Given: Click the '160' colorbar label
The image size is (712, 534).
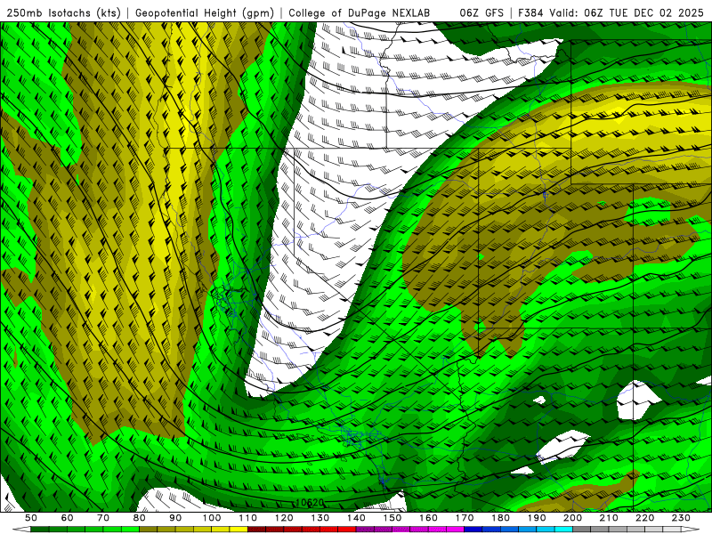Looking at the screenshot, I should click(428, 518).
